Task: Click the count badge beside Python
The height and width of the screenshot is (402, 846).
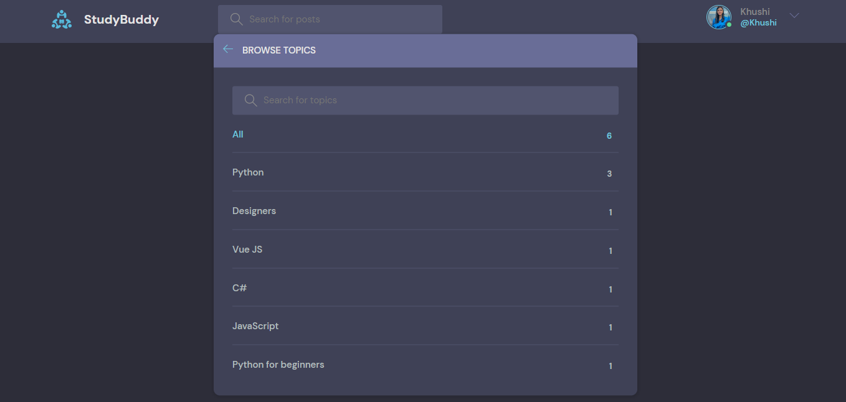Action: tap(609, 174)
